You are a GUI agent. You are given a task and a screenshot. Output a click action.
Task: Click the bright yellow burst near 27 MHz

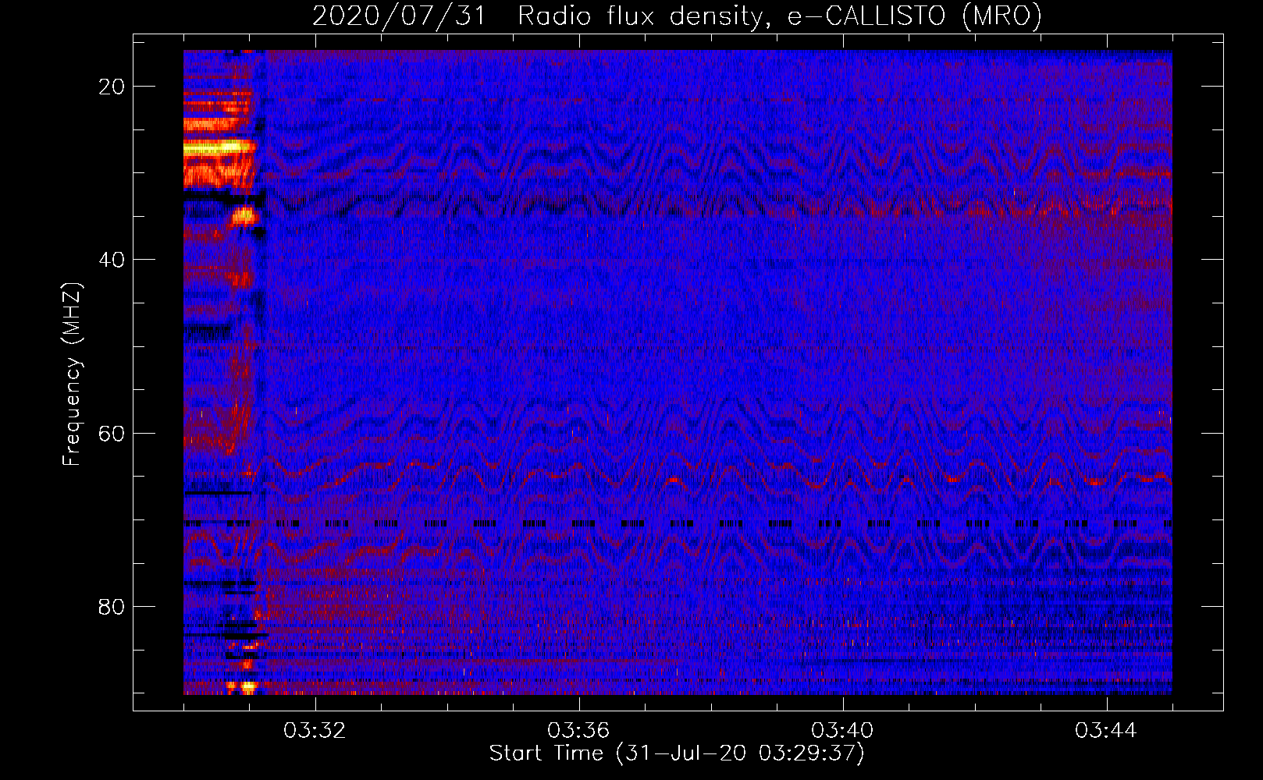[x=219, y=146]
